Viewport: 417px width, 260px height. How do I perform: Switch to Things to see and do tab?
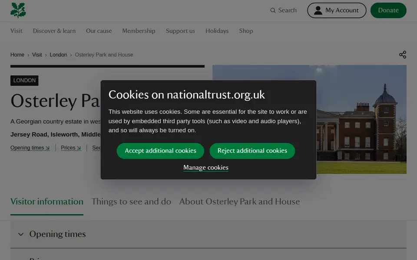(x=131, y=201)
